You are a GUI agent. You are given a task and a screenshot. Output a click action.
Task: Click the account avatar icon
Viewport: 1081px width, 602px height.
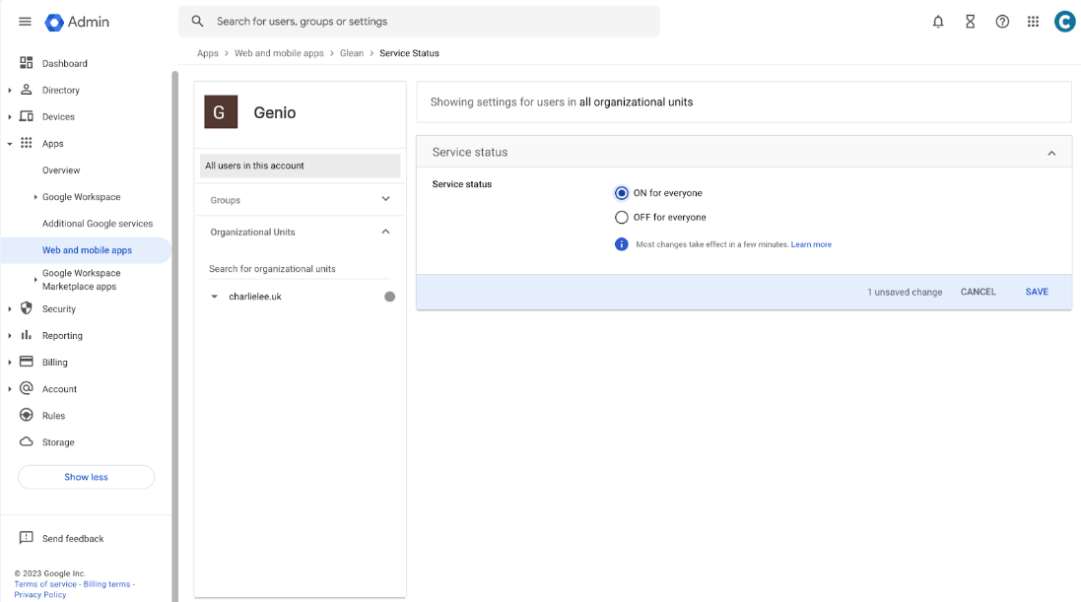pyautogui.click(x=1064, y=22)
